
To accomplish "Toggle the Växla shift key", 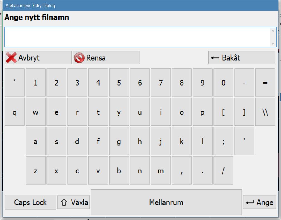I will point(73,202).
